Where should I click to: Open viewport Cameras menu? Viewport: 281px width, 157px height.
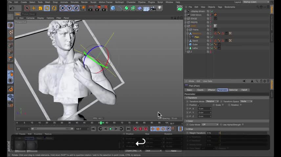pos(30,18)
